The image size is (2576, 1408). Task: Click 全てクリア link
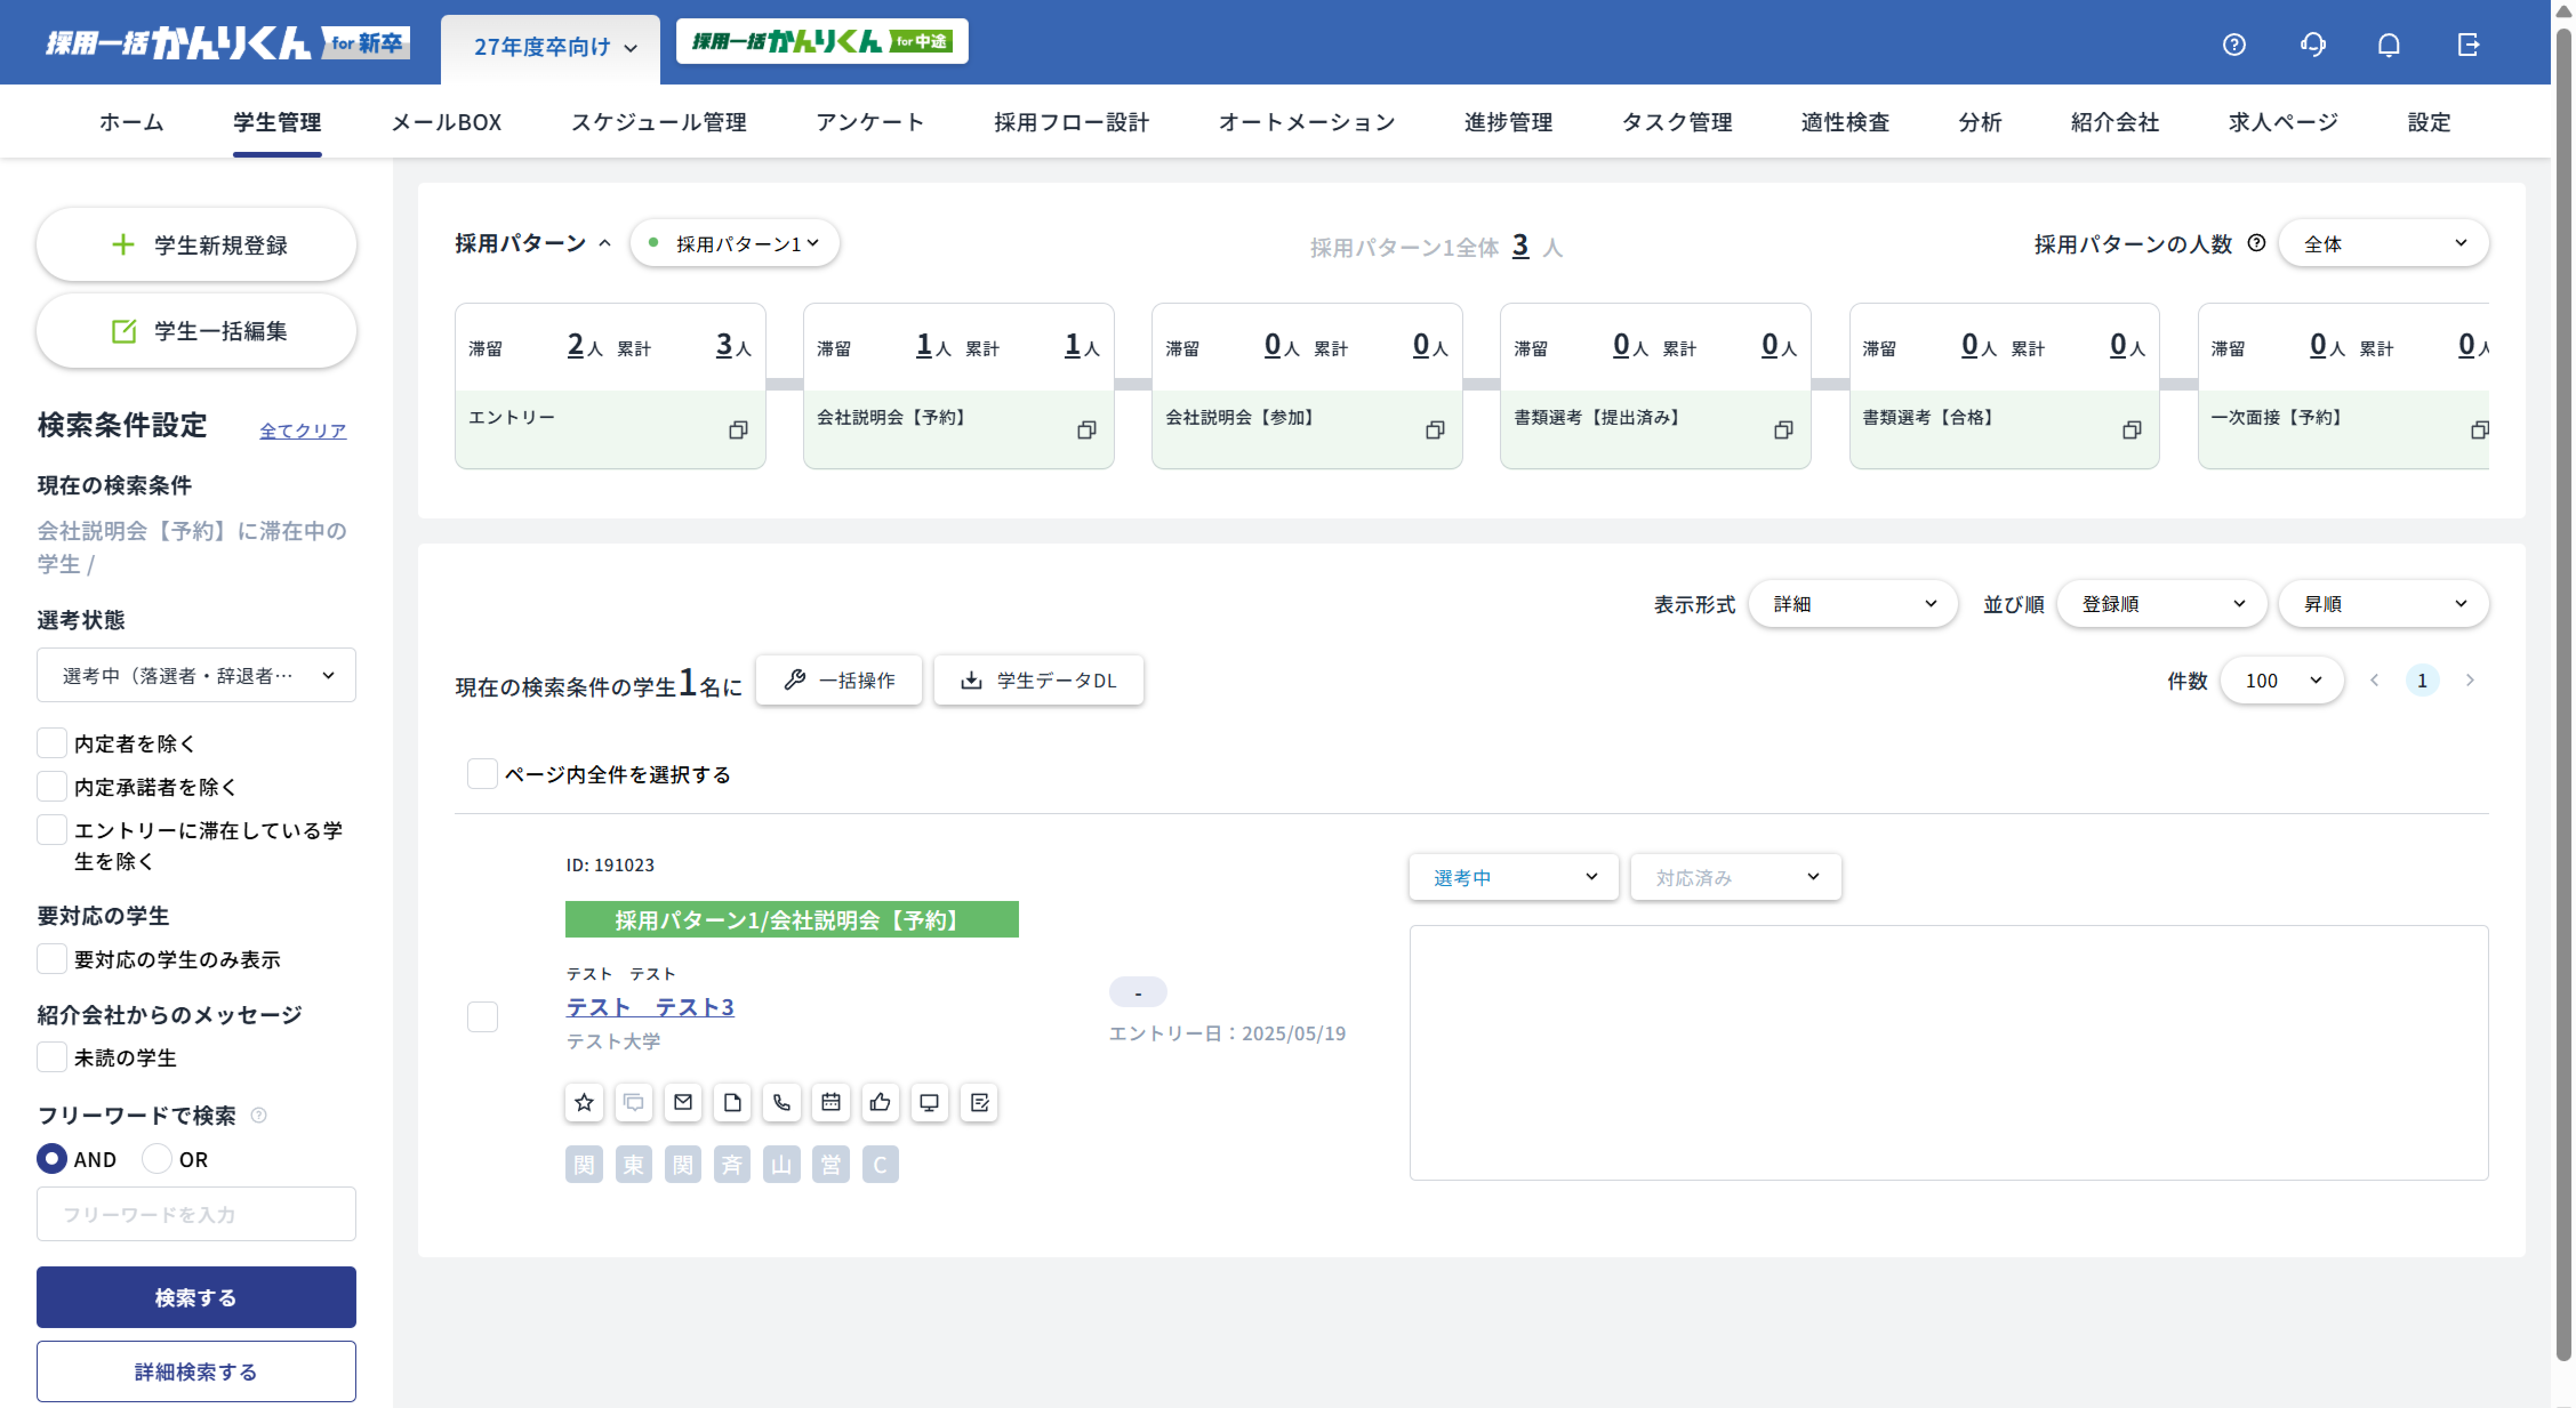click(302, 431)
